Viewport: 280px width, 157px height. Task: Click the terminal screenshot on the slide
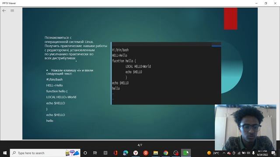pyautogui.click(x=166, y=73)
